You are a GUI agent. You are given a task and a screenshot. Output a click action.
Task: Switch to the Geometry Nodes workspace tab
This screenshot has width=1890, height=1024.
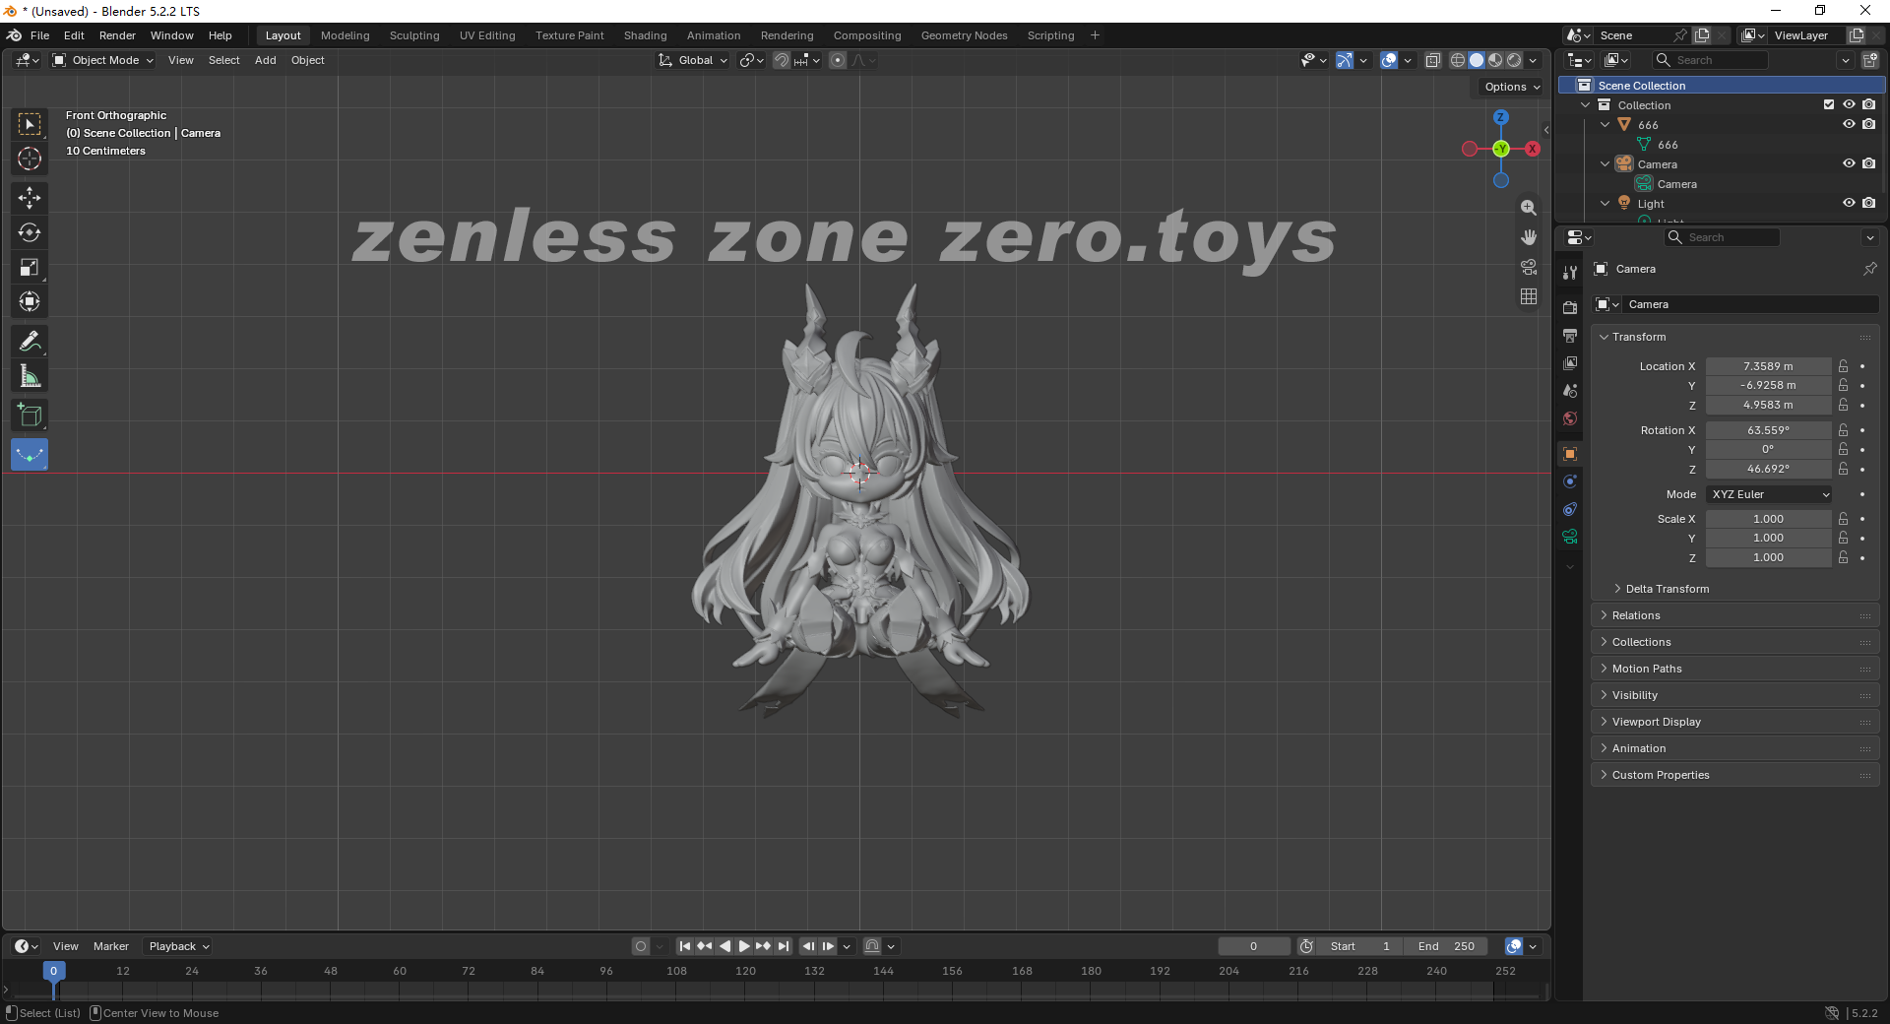(964, 35)
